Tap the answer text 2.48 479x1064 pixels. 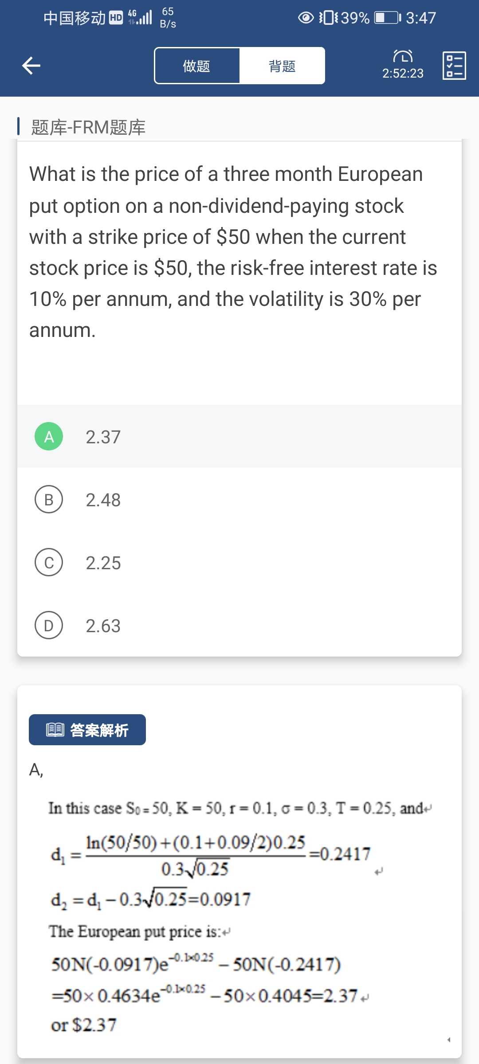pos(103,500)
